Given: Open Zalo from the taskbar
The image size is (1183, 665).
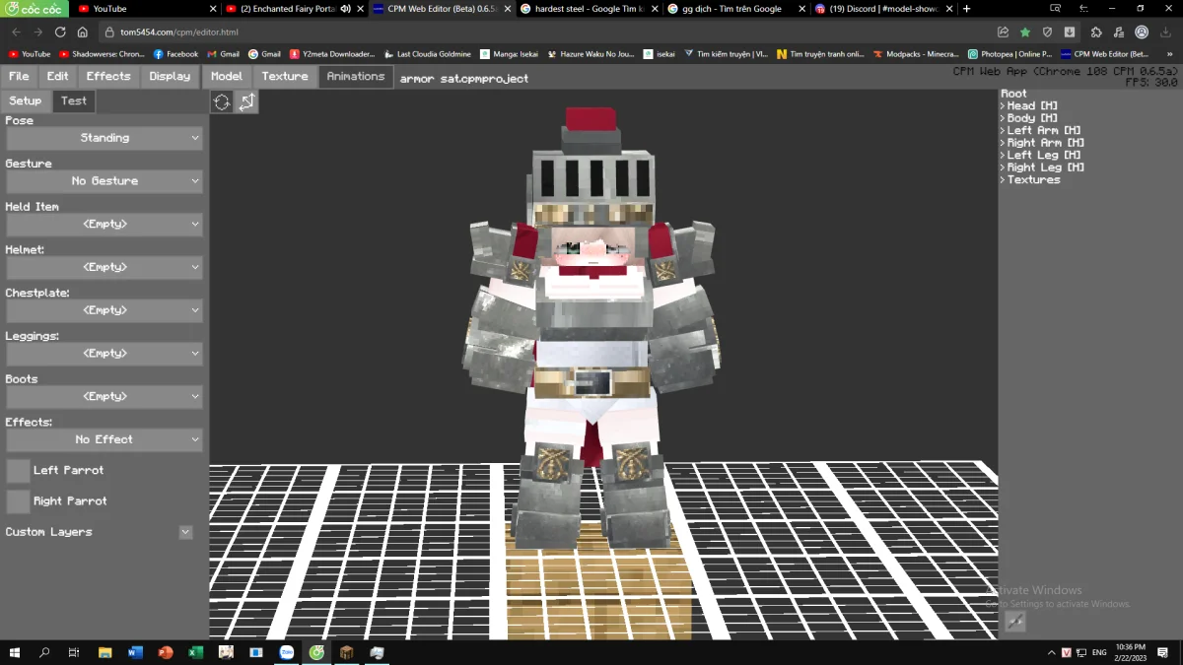Looking at the screenshot, I should [286, 652].
